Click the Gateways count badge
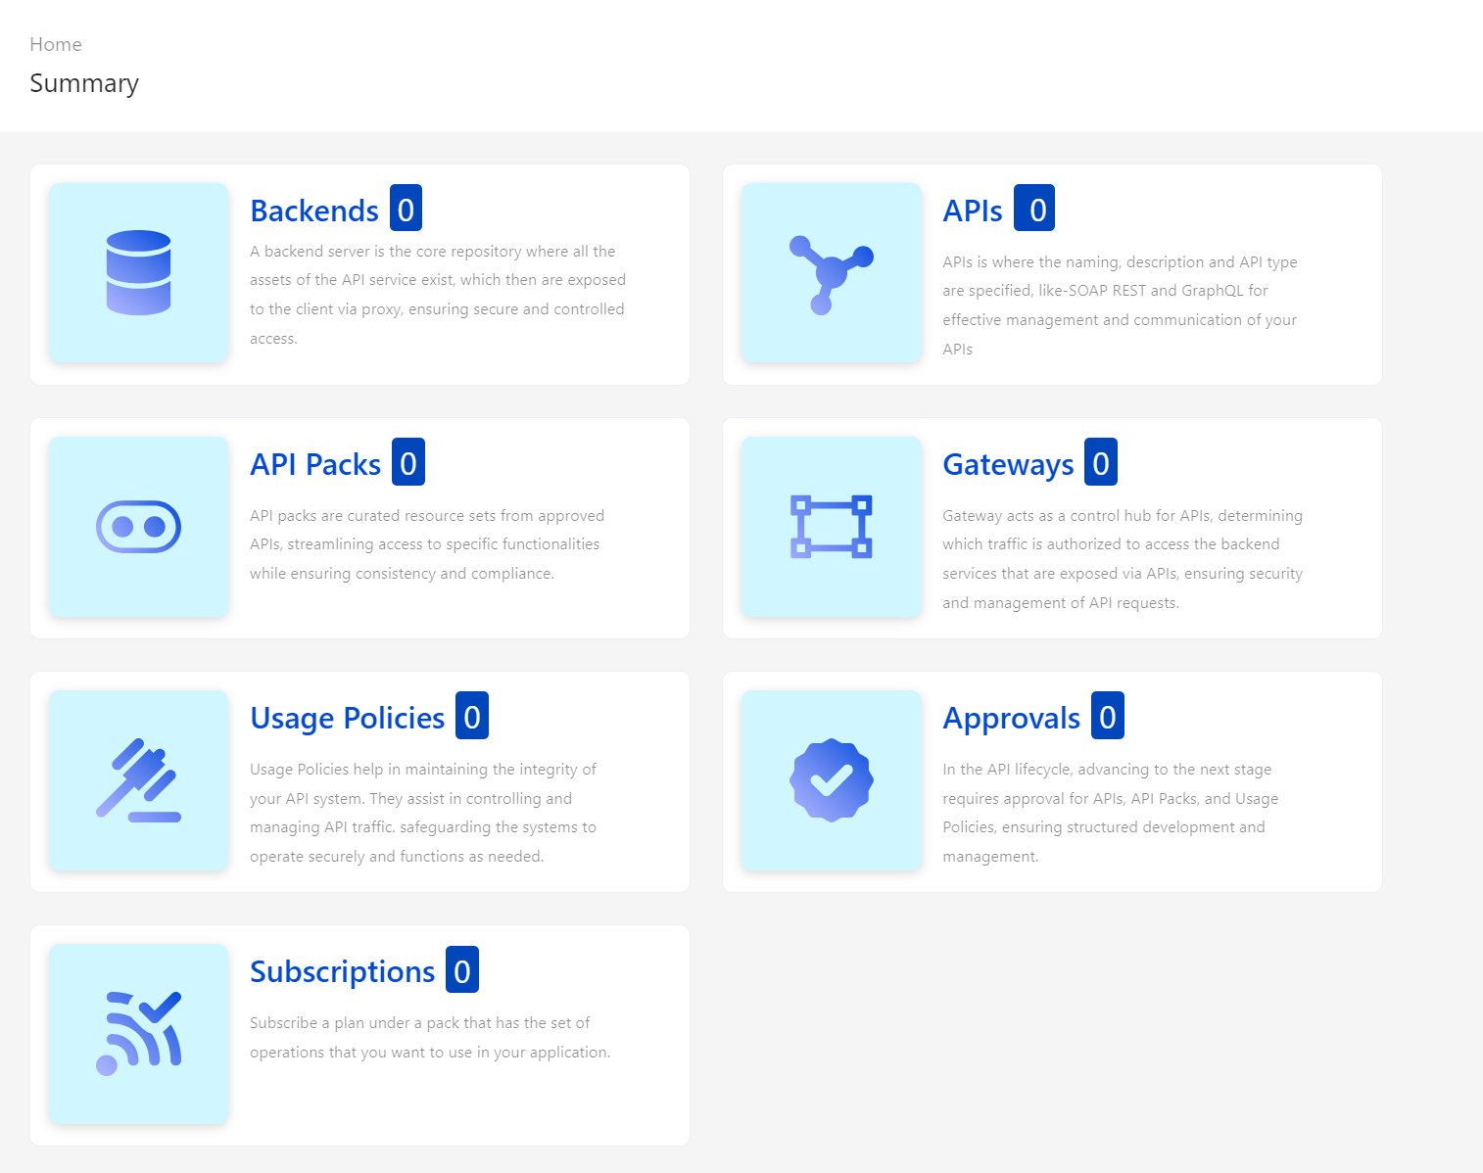Viewport: 1483px width, 1173px height. click(1101, 462)
